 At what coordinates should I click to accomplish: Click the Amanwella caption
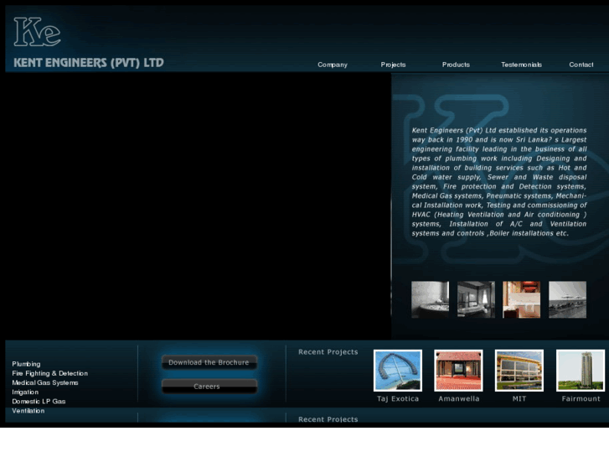tap(459, 398)
